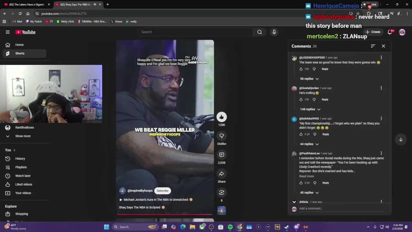412x232 pixels.
Task: Open the account avatar menu
Action: [402, 32]
